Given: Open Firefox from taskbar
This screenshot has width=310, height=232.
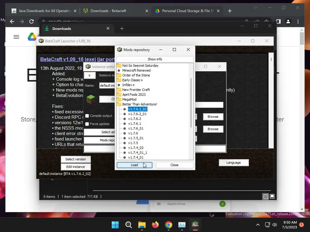Looking at the screenshot, I should pyautogui.click(x=155, y=225).
